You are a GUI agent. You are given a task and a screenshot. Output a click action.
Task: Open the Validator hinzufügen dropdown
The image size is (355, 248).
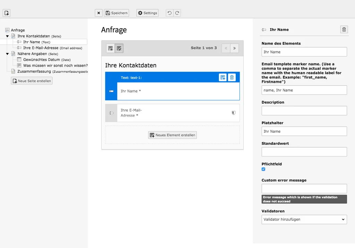304,219
